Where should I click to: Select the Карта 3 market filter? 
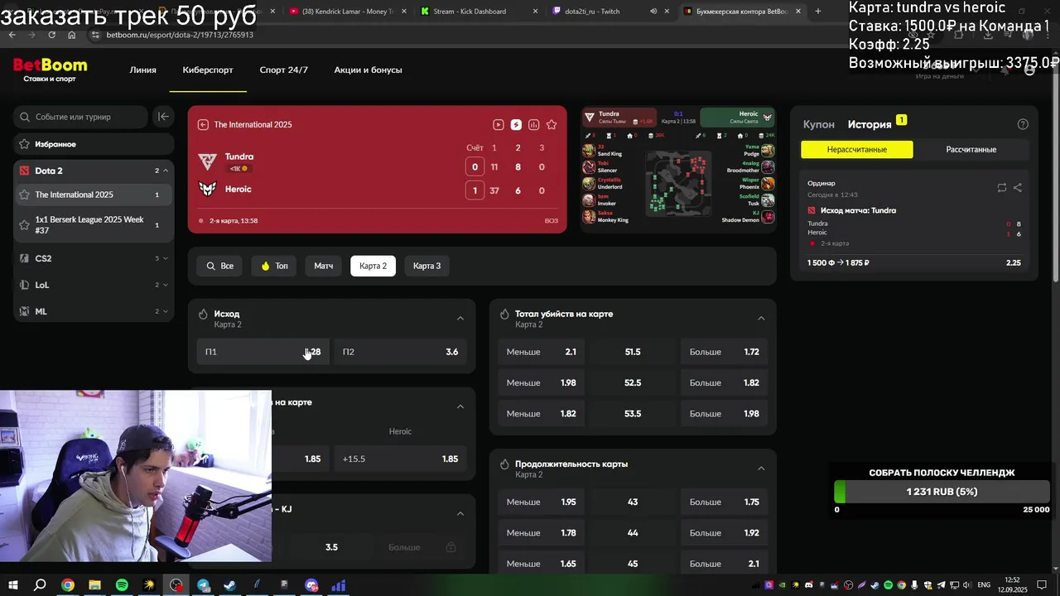coord(426,266)
